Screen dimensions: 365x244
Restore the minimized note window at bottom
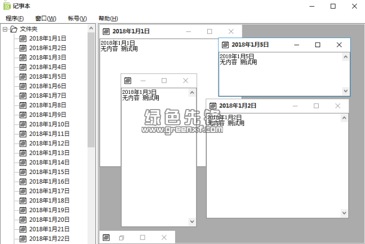click(x=122, y=238)
